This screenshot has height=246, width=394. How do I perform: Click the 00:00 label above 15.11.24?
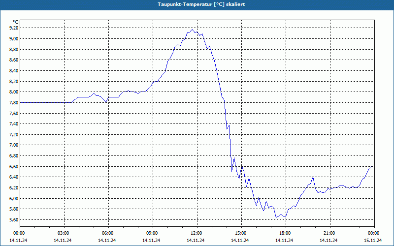click(374, 233)
